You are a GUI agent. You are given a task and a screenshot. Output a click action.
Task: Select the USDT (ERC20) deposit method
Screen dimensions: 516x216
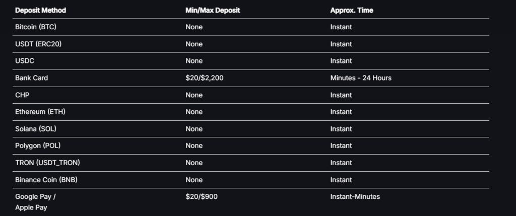click(x=38, y=44)
